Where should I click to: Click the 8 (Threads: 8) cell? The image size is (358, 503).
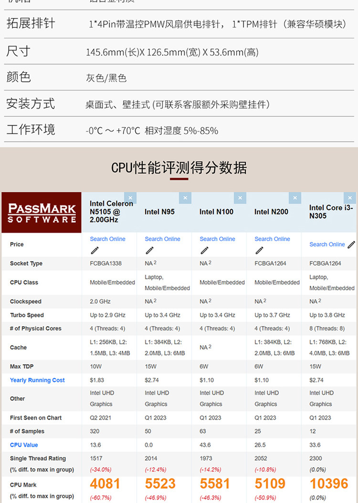(x=327, y=328)
